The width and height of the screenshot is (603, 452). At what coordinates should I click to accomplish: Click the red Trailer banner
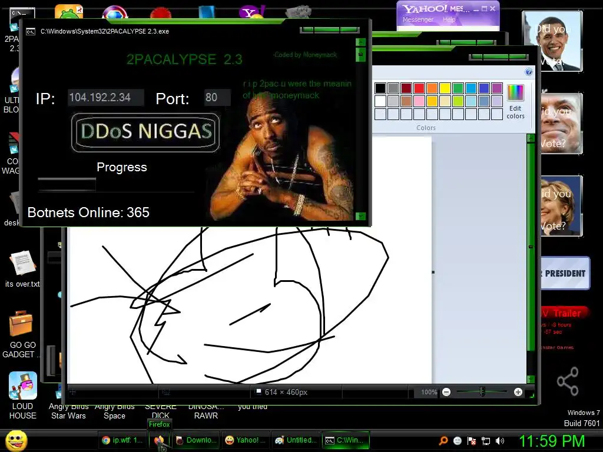[x=564, y=313]
